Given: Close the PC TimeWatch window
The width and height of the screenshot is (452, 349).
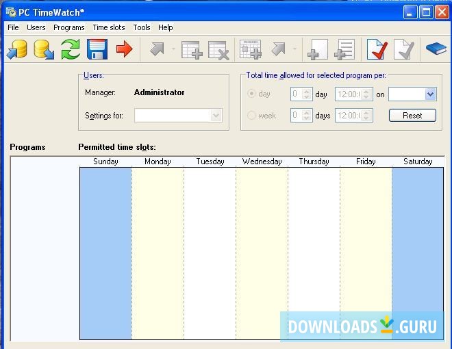Looking at the screenshot, I should (x=442, y=12).
